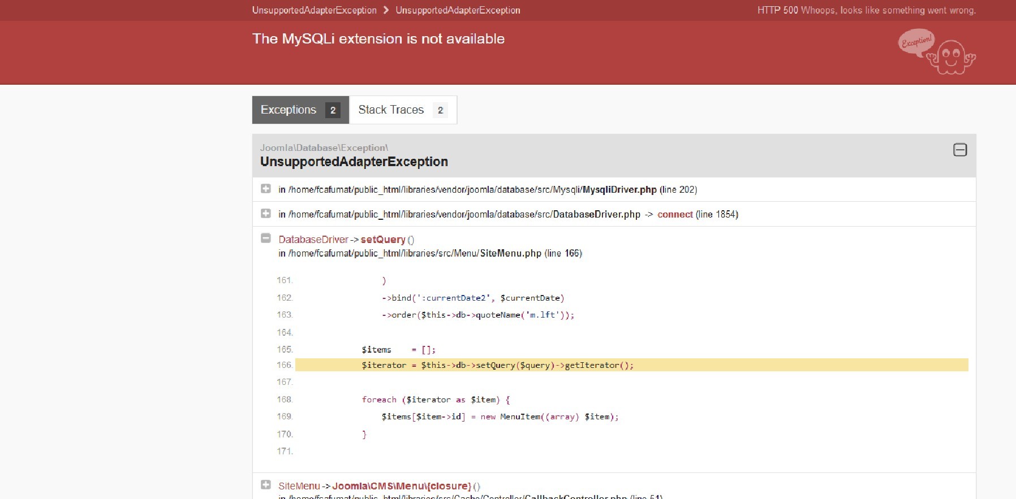Expand the MysqliDriver.php line 202 trace
1016x499 pixels.
[266, 189]
